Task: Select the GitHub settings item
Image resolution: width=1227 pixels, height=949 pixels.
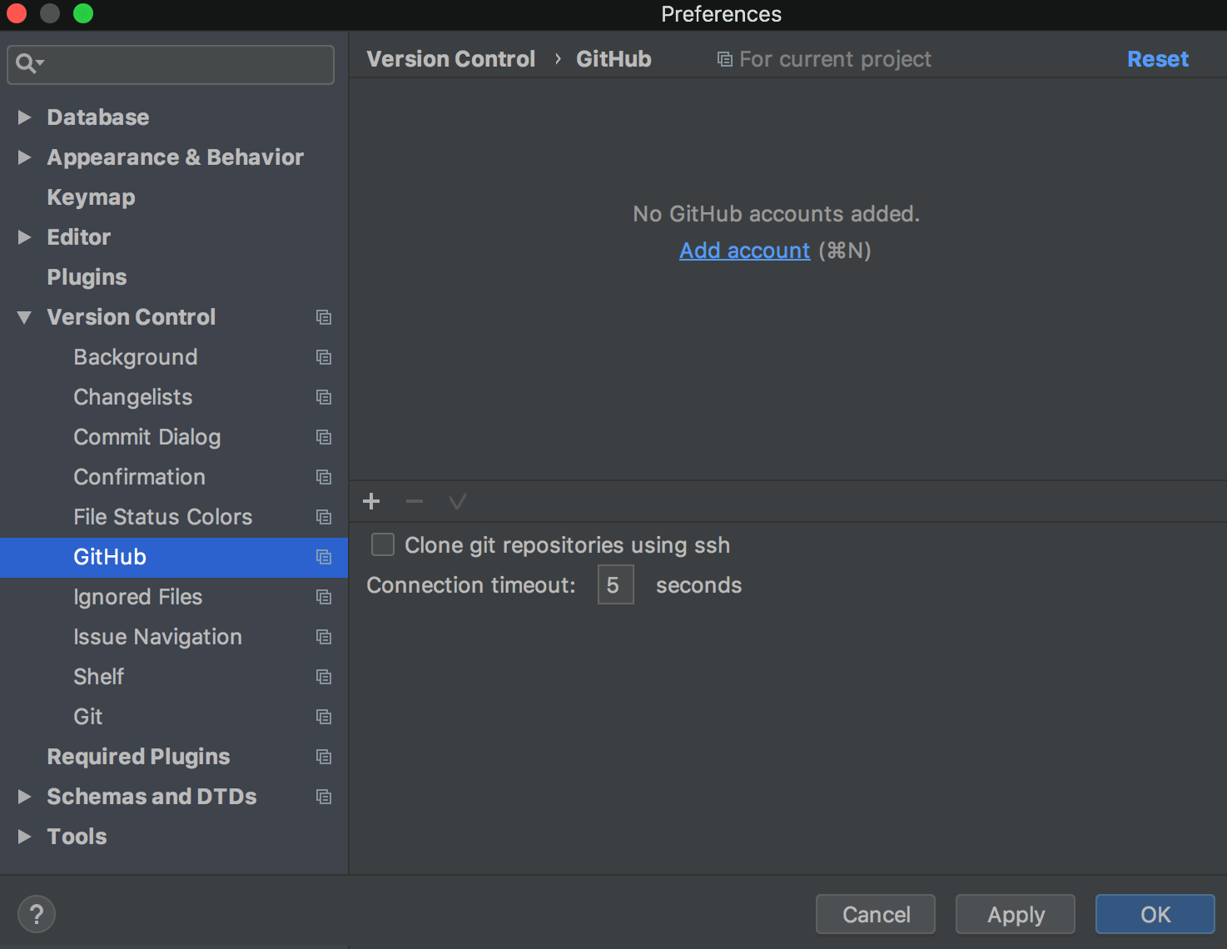Action: [174, 557]
